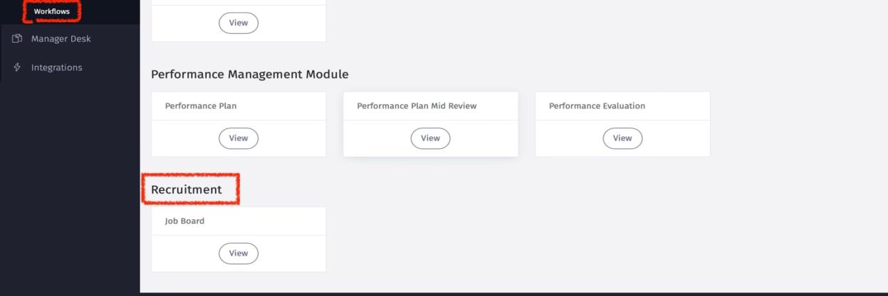Go to Manager Desk menu label
The width and height of the screenshot is (888, 296).
(61, 39)
